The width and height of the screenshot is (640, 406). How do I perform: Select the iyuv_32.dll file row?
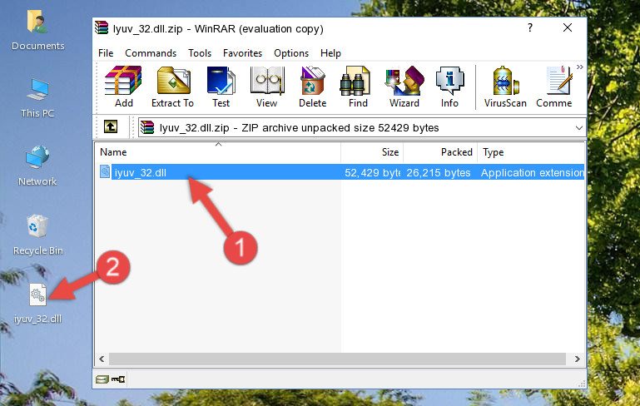(x=340, y=172)
